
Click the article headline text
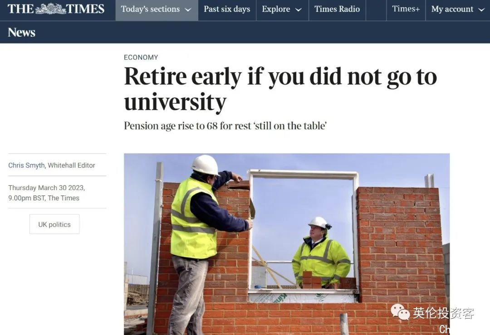pyautogui.click(x=280, y=89)
